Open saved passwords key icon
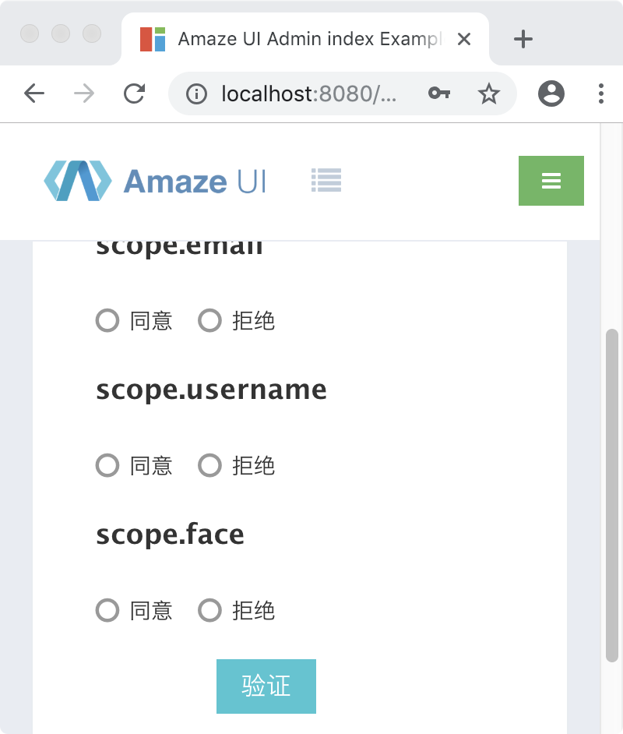Screen dimensions: 623x734 439,94
